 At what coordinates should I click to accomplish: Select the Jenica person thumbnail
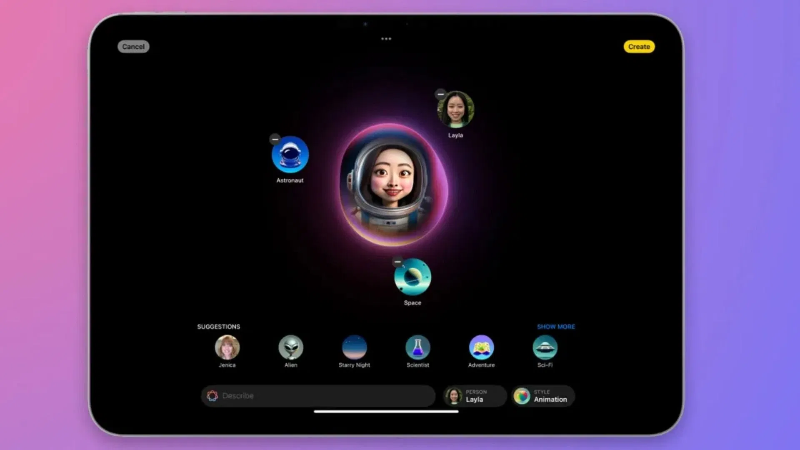[x=227, y=347]
